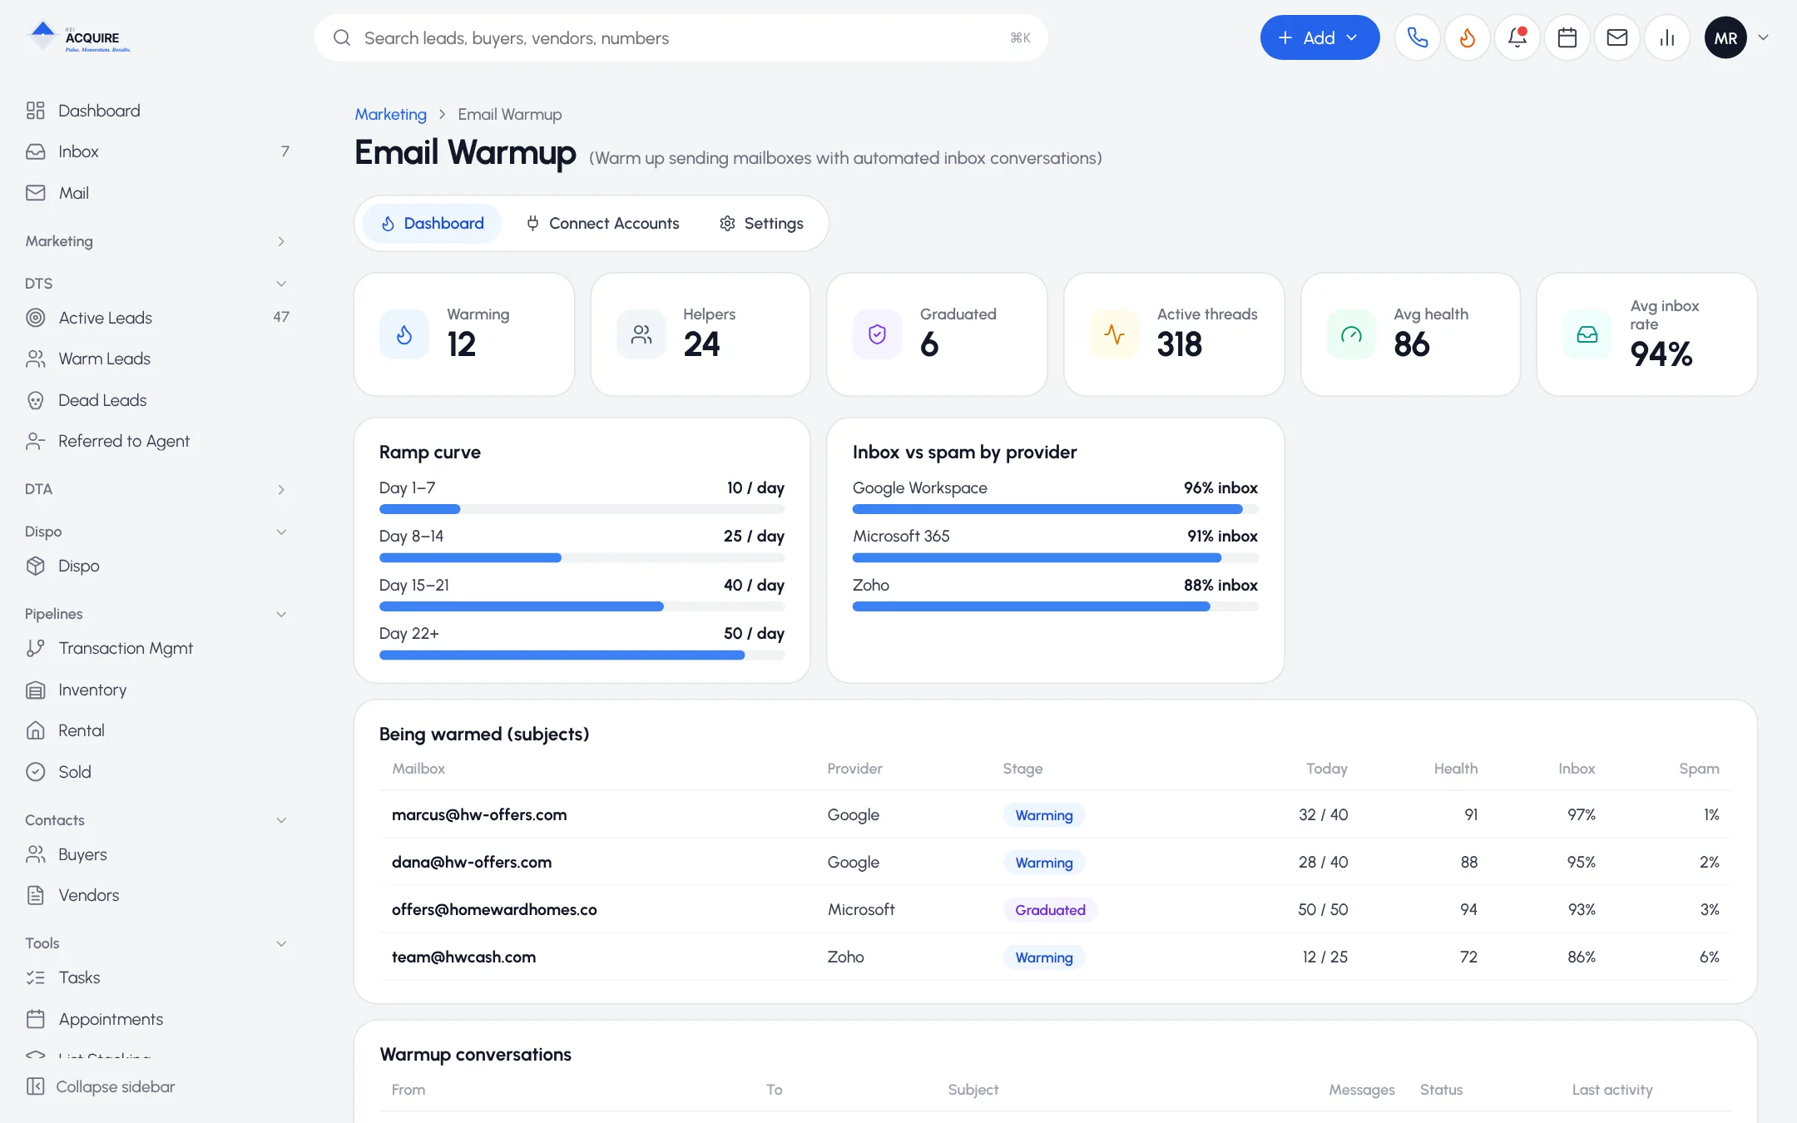Image resolution: width=1797 pixels, height=1123 pixels.
Task: Open the Add dropdown button
Action: [1319, 37]
